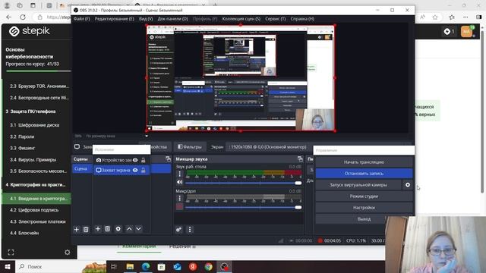
Task: Lock the Захват экрана source
Action: pyautogui.click(x=144, y=170)
